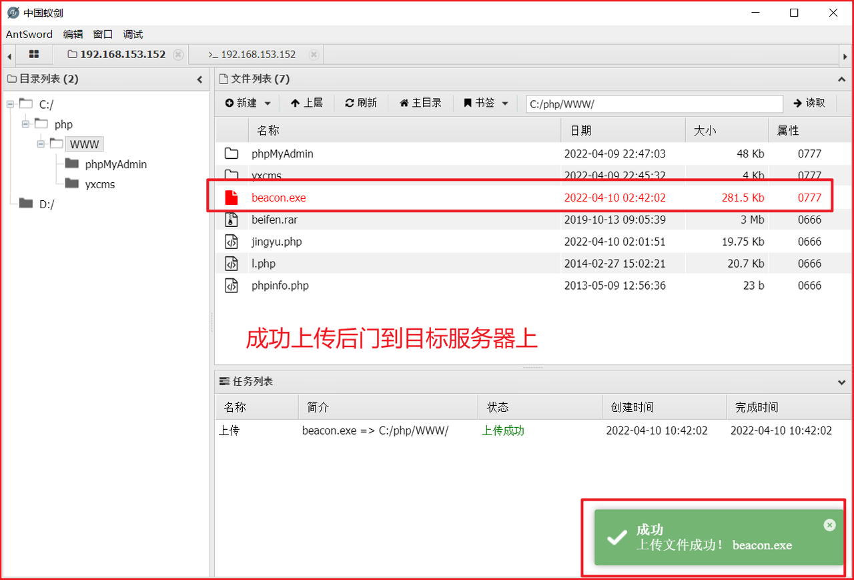
Task: Select phpMyAdmin folder in directory tree
Action: tap(116, 164)
